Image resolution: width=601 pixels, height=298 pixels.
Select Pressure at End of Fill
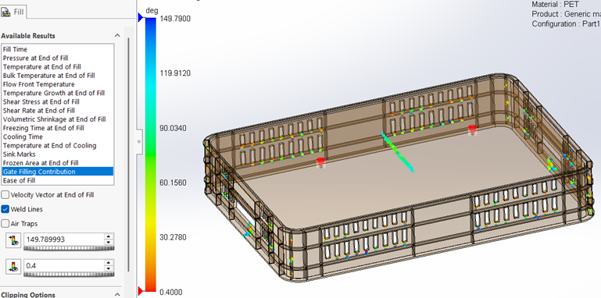pos(58,58)
